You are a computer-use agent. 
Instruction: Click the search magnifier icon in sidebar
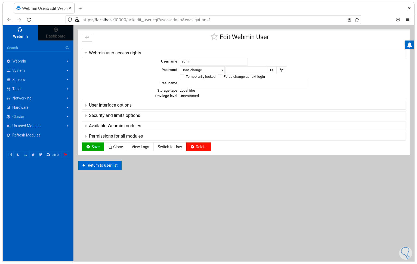click(67, 48)
